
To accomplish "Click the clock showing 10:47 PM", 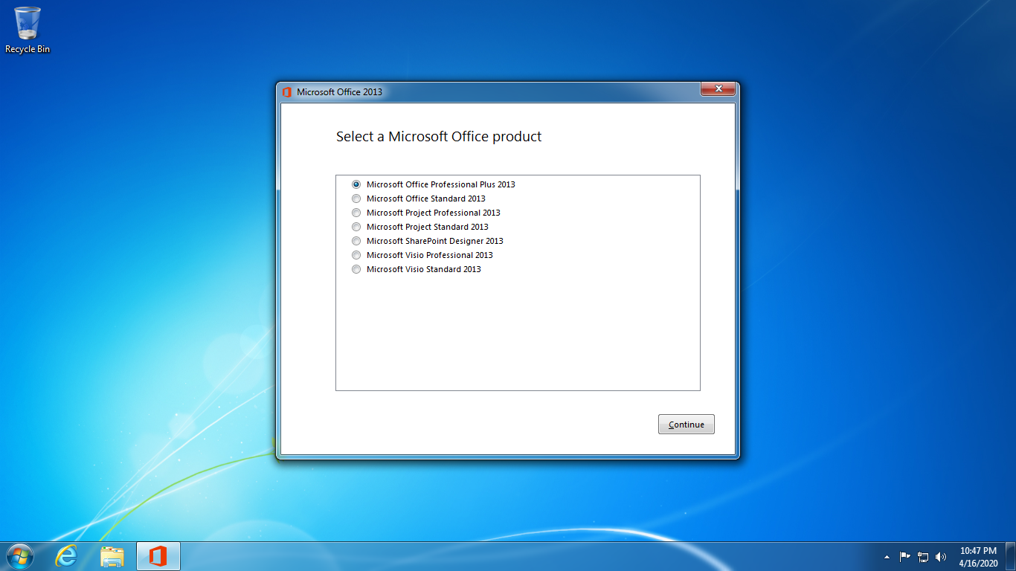I will [x=978, y=557].
